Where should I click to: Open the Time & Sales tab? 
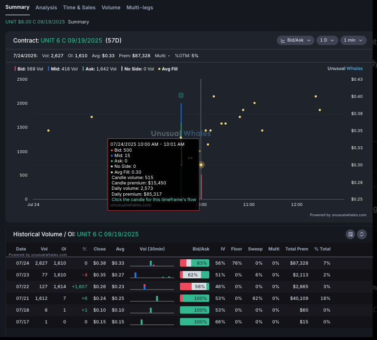(79, 7)
